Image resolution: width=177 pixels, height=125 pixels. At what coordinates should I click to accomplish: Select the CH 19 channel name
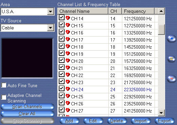(77, 54)
